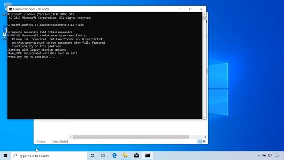Open Task View on the taskbar
The image size is (284, 160).
click(x=103, y=156)
